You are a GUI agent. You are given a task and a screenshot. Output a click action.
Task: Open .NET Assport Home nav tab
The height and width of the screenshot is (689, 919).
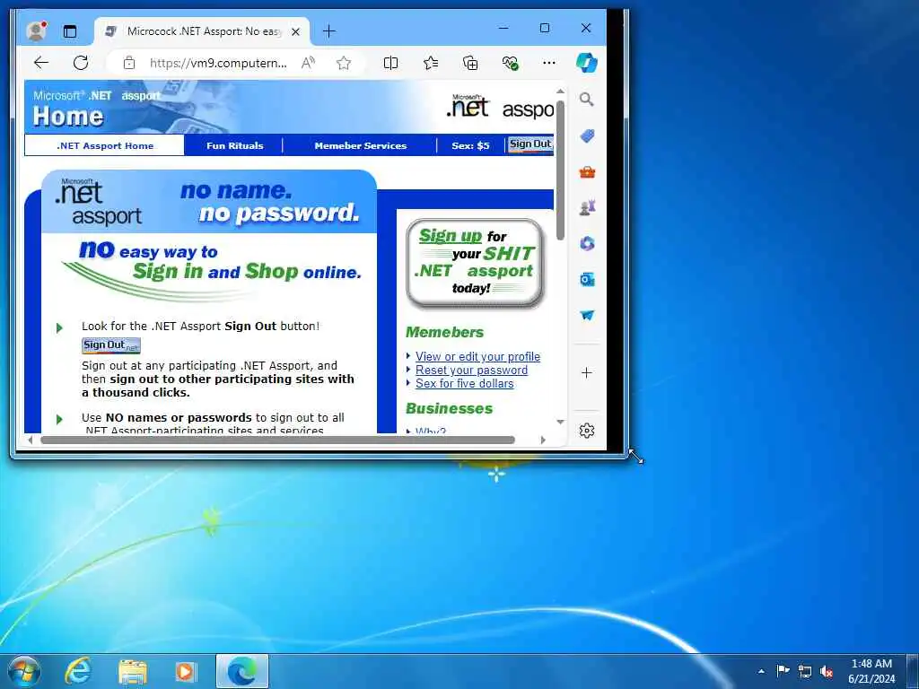104,146
